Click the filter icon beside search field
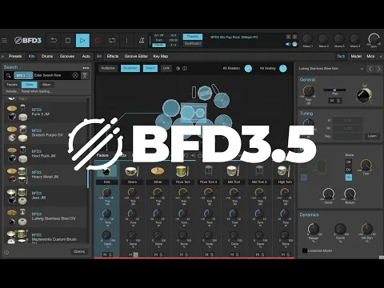 [x=85, y=75]
